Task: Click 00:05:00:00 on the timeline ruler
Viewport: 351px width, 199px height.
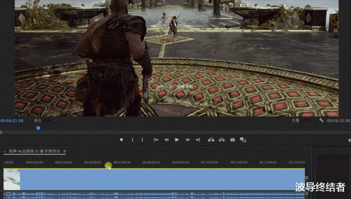Action: pyautogui.click(x=63, y=163)
